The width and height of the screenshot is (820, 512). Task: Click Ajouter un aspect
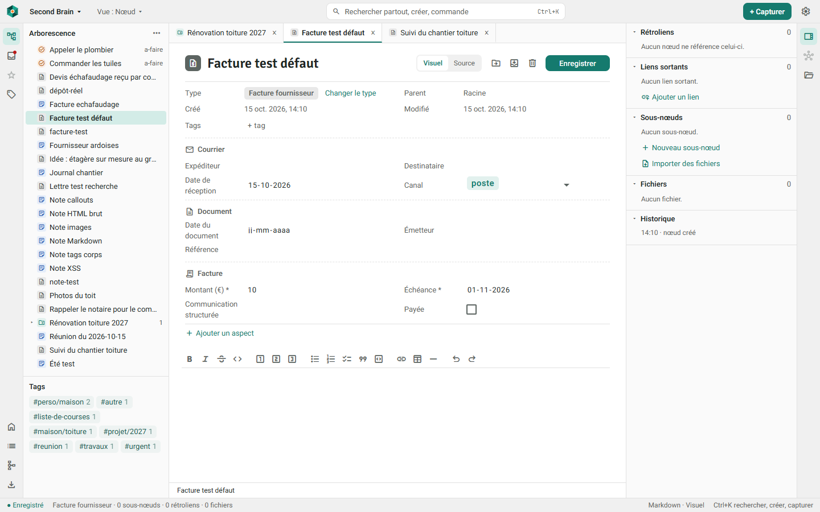pos(220,333)
